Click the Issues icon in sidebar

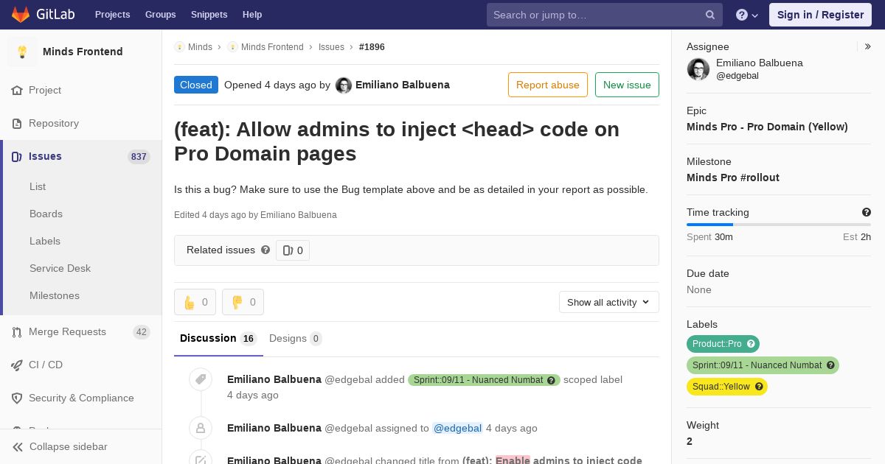(17, 156)
